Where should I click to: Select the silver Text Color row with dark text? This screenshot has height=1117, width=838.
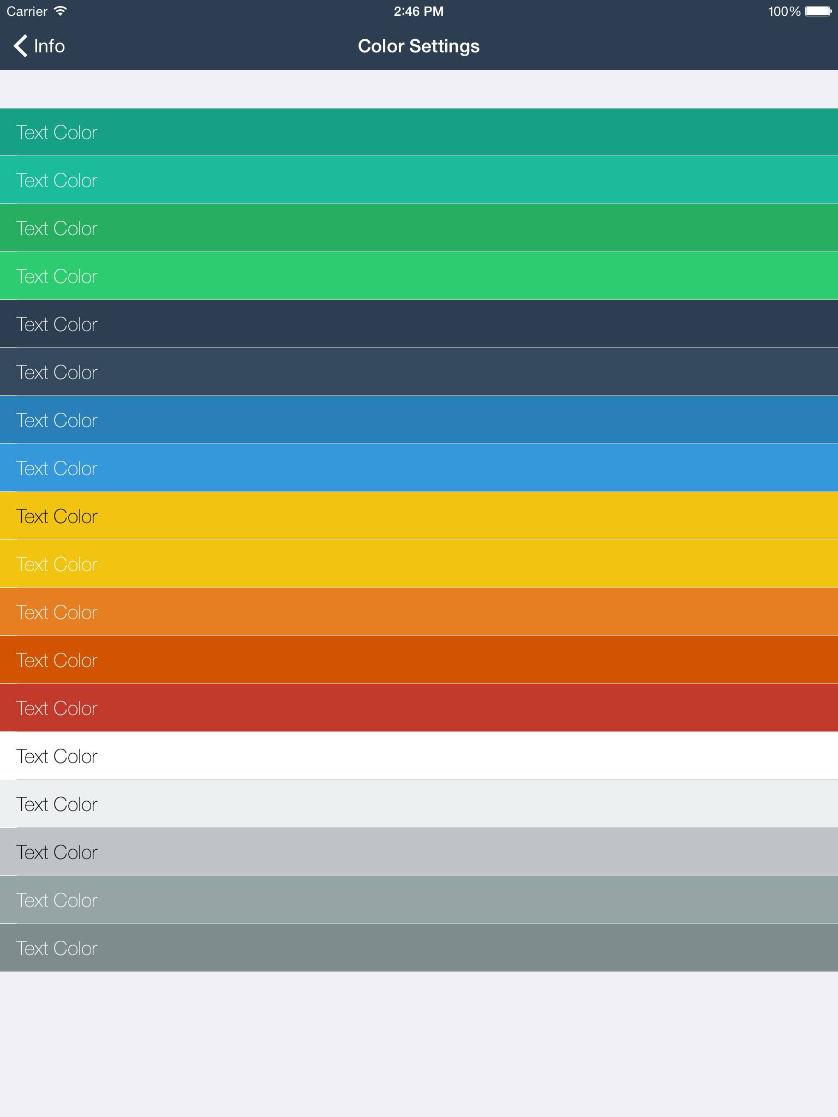coord(419,852)
